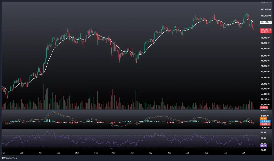Click the purple RSI value label 34.79

pyautogui.click(x=263, y=145)
